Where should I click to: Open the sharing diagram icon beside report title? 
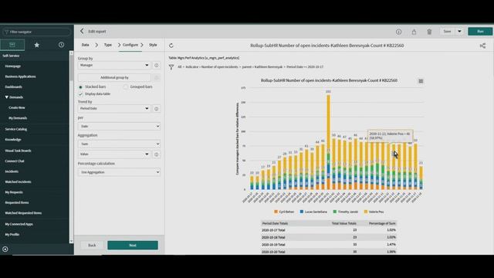482,46
